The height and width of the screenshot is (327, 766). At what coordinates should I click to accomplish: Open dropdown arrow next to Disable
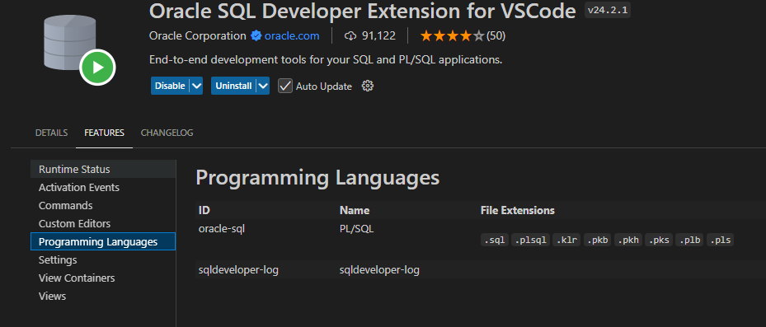coord(196,86)
